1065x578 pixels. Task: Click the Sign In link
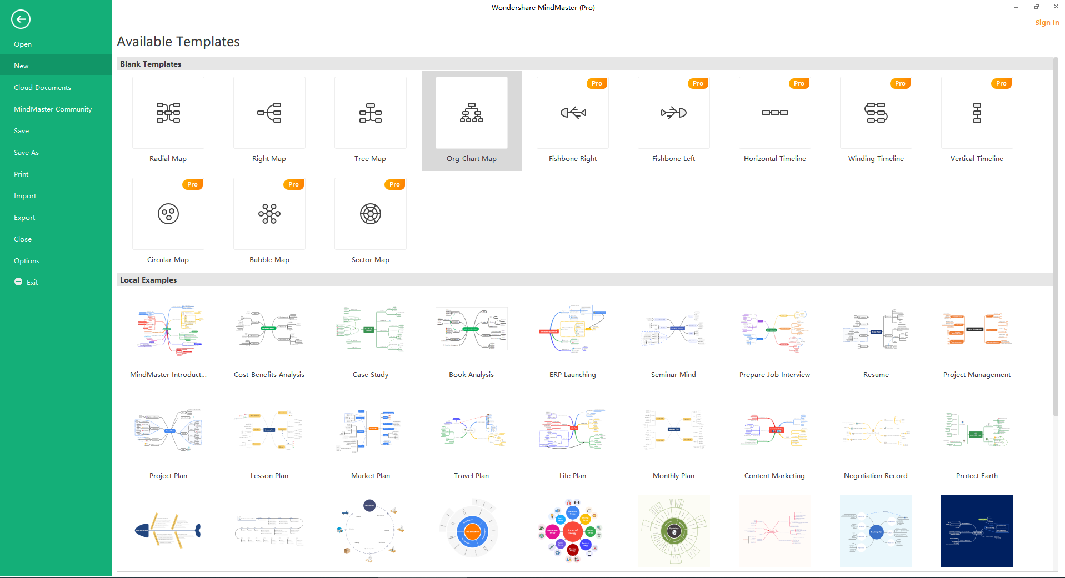point(1047,23)
